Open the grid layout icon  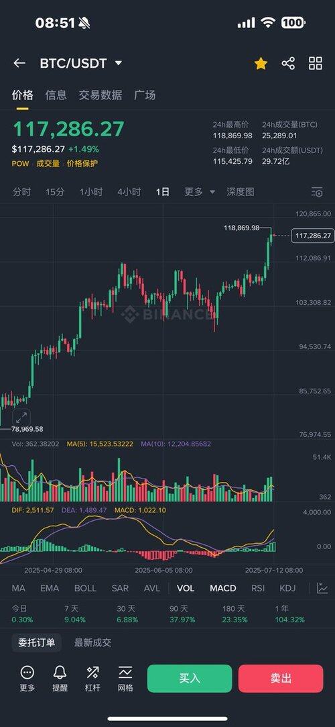pyautogui.click(x=316, y=64)
